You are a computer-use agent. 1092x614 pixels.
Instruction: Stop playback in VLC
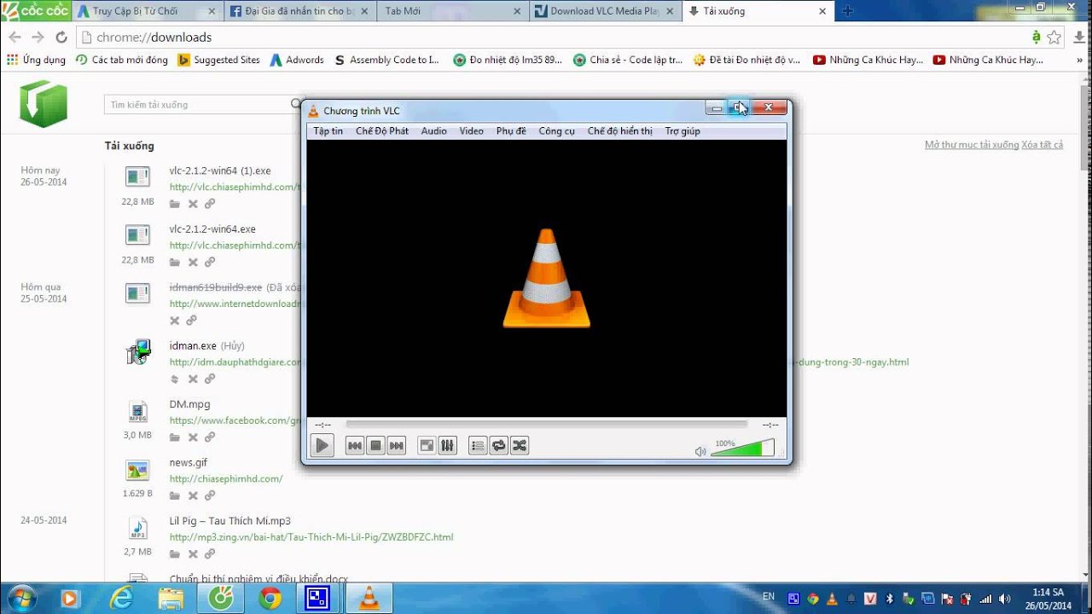click(375, 445)
